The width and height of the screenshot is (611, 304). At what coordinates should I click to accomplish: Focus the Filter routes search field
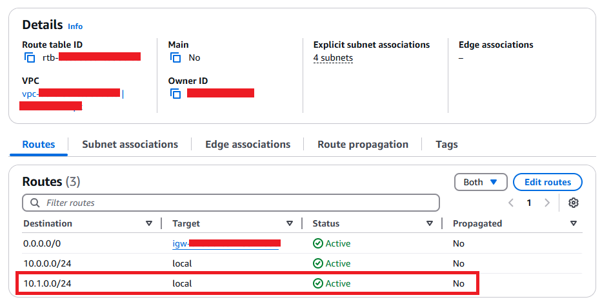point(239,203)
